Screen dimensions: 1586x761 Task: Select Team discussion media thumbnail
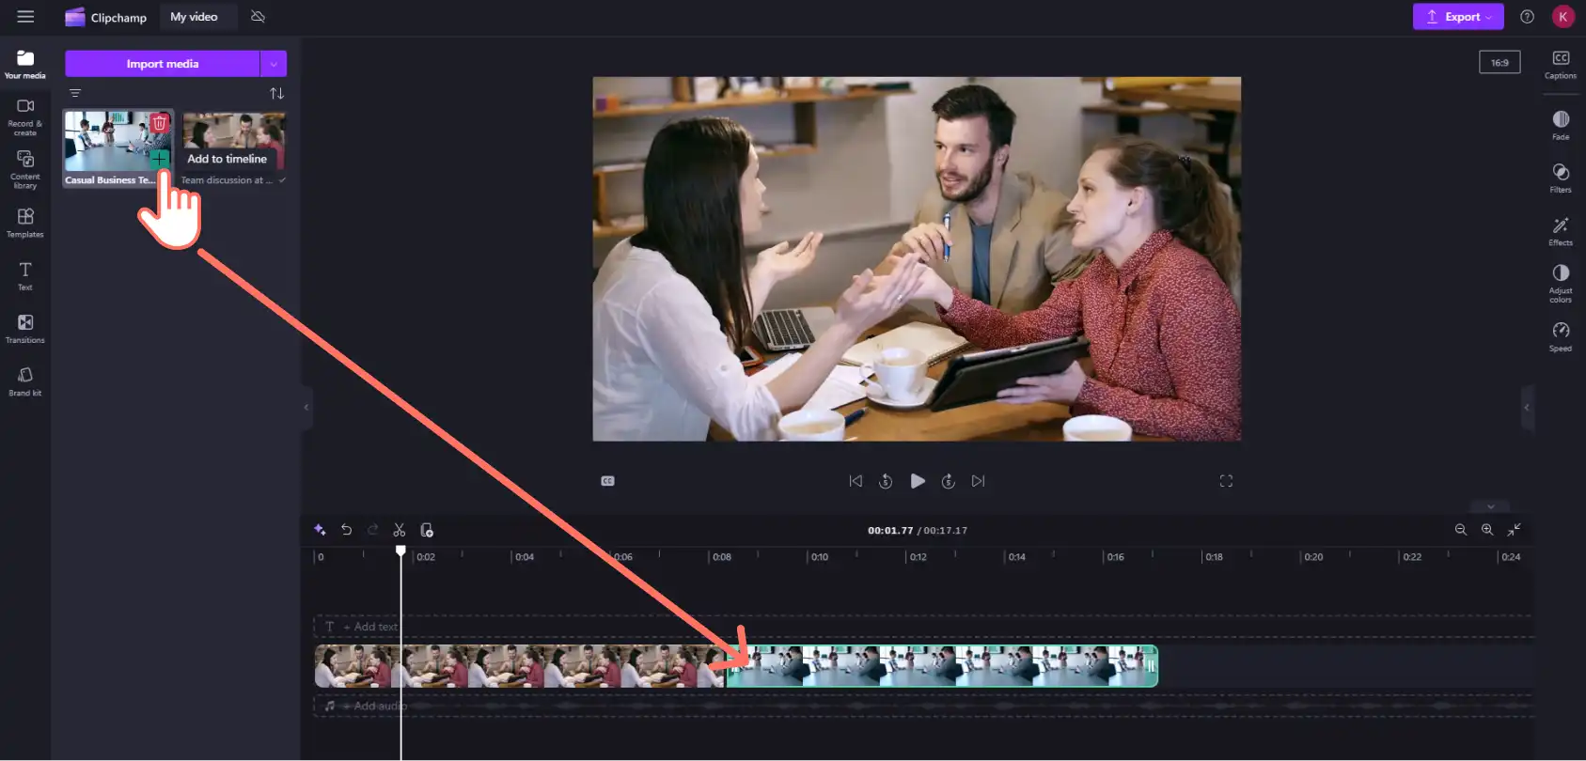(234, 141)
